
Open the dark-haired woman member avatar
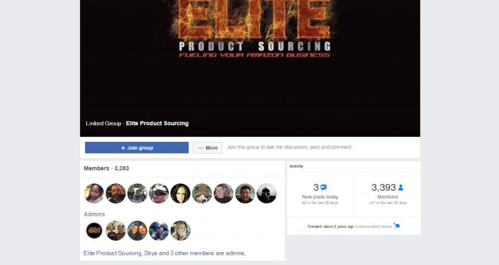(x=181, y=193)
